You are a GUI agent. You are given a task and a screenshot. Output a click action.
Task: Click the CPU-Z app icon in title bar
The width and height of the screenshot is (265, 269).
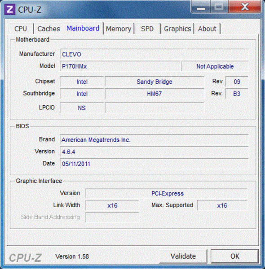[10, 9]
